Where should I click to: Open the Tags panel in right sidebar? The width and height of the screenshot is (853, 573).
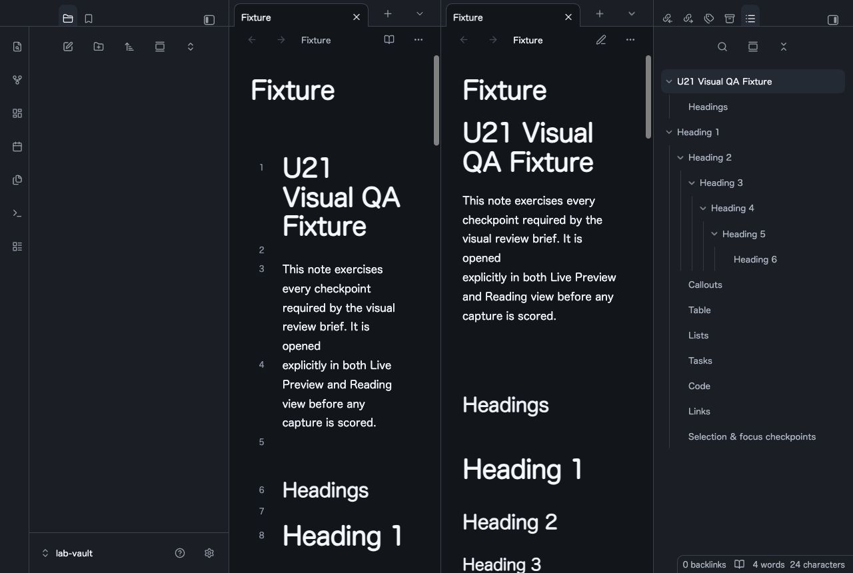pyautogui.click(x=709, y=19)
